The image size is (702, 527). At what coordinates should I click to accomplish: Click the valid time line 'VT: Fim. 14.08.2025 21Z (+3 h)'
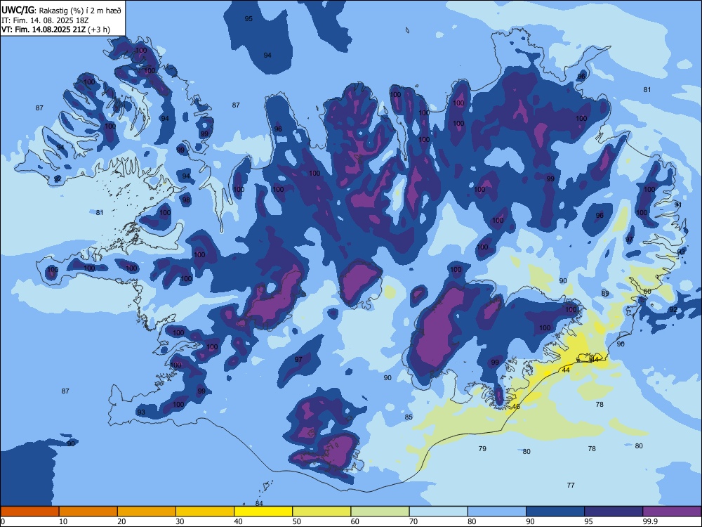click(x=55, y=30)
